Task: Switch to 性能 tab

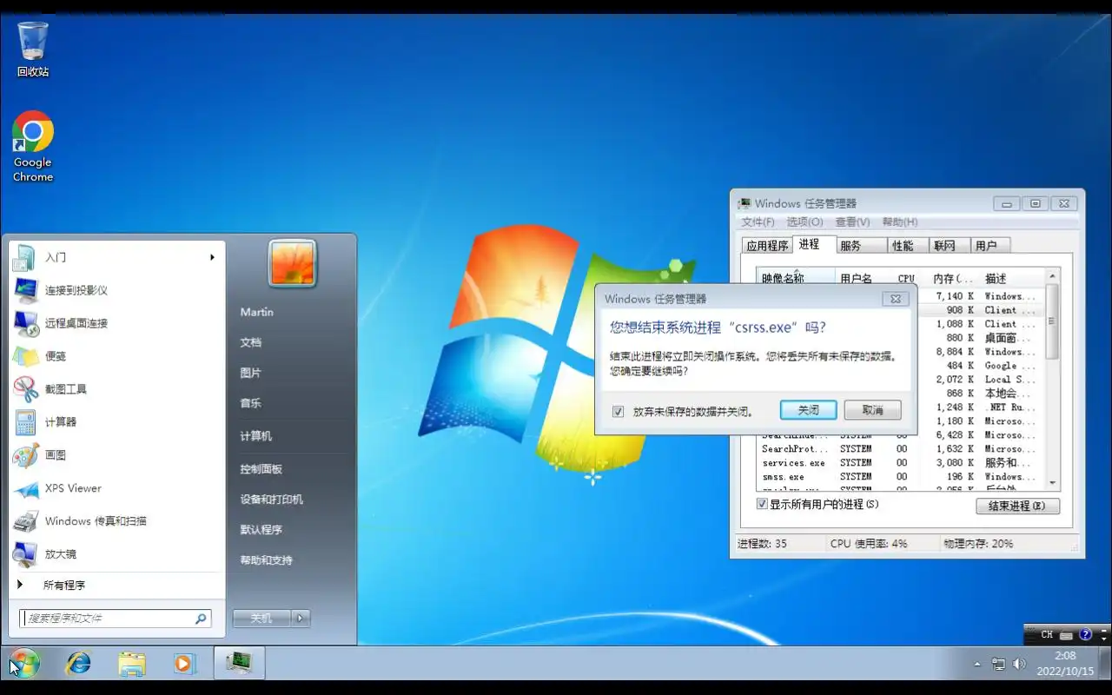Action: pyautogui.click(x=907, y=246)
